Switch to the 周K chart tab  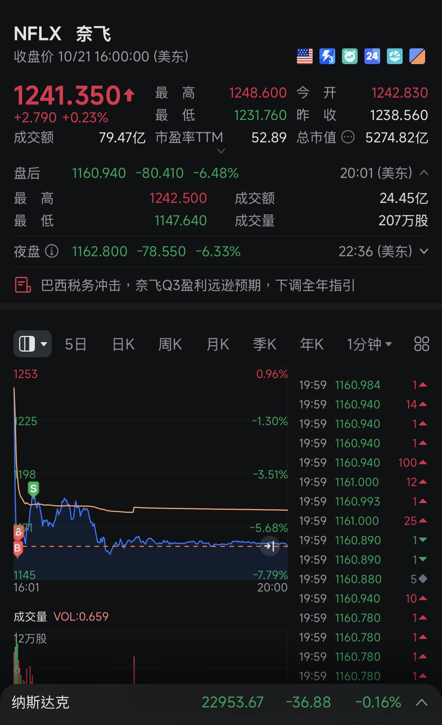click(170, 344)
